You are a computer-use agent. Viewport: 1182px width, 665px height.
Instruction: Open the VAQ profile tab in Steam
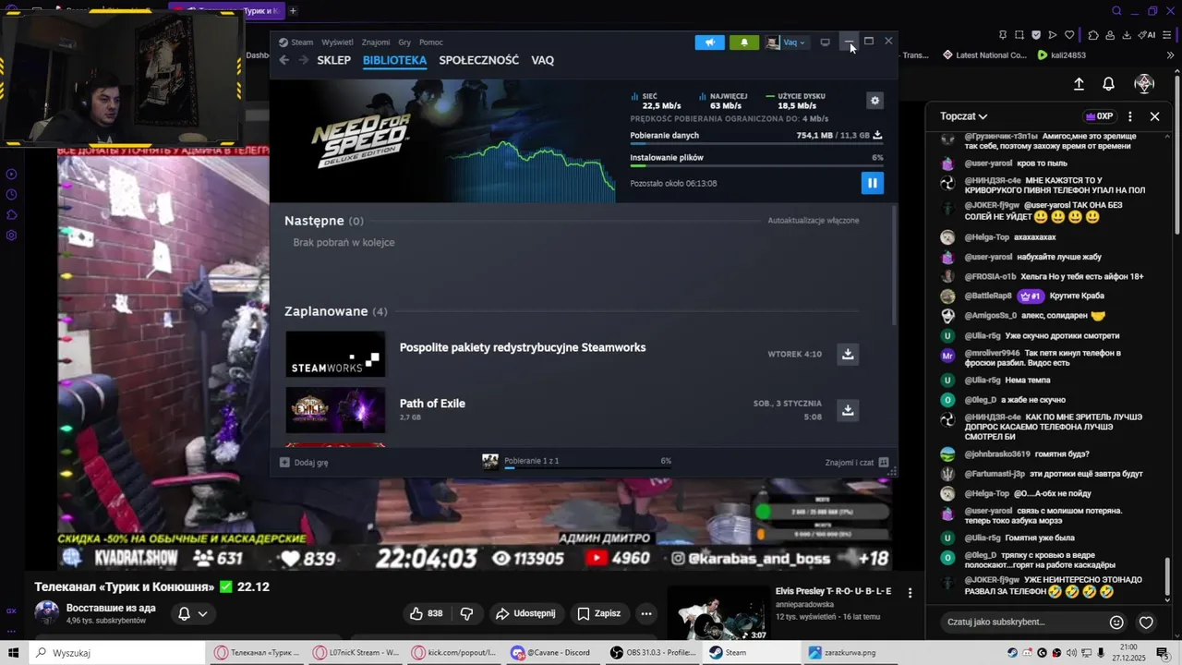click(x=543, y=60)
